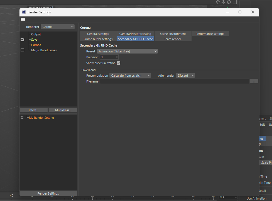
Task: Open the Preset dropdown
Action: pyautogui.click(x=127, y=51)
